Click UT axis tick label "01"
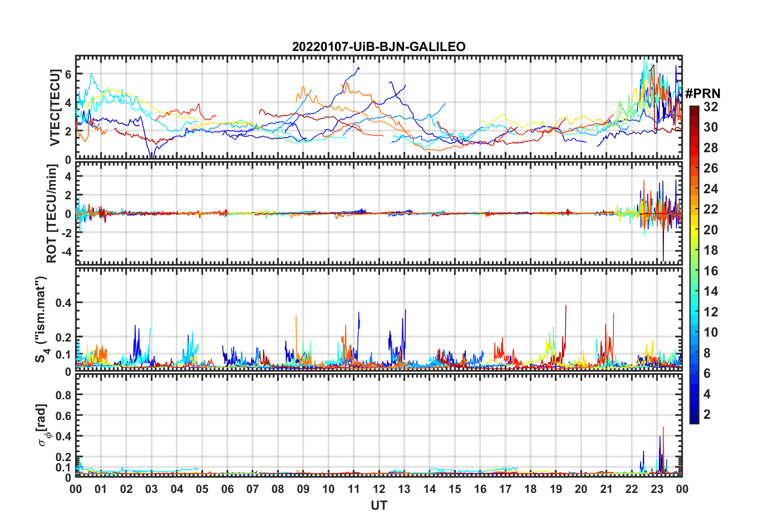Image resolution: width=758 pixels, height=530 pixels. click(101, 489)
